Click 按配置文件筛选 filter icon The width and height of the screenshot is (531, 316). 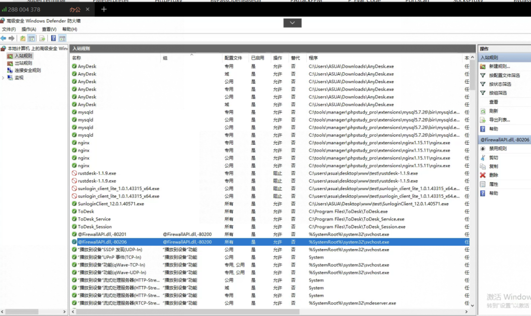[x=483, y=75]
